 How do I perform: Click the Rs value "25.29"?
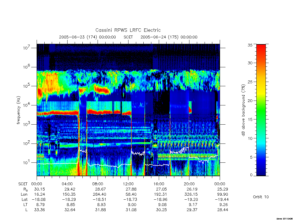[x=223, y=189]
